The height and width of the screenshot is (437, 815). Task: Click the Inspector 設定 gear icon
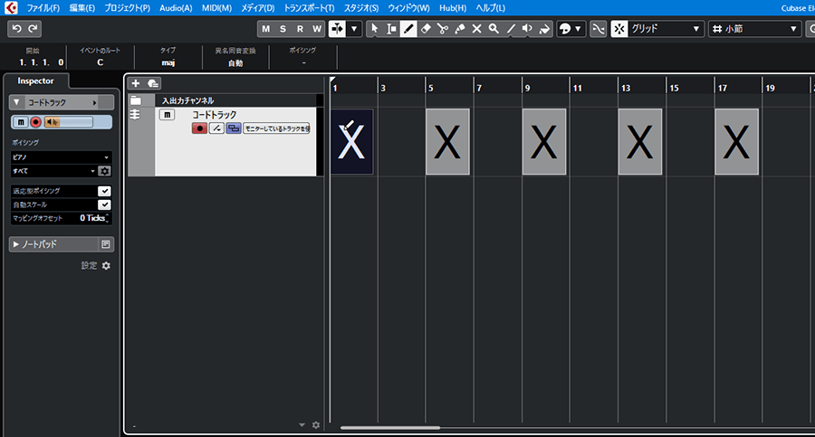point(106,265)
